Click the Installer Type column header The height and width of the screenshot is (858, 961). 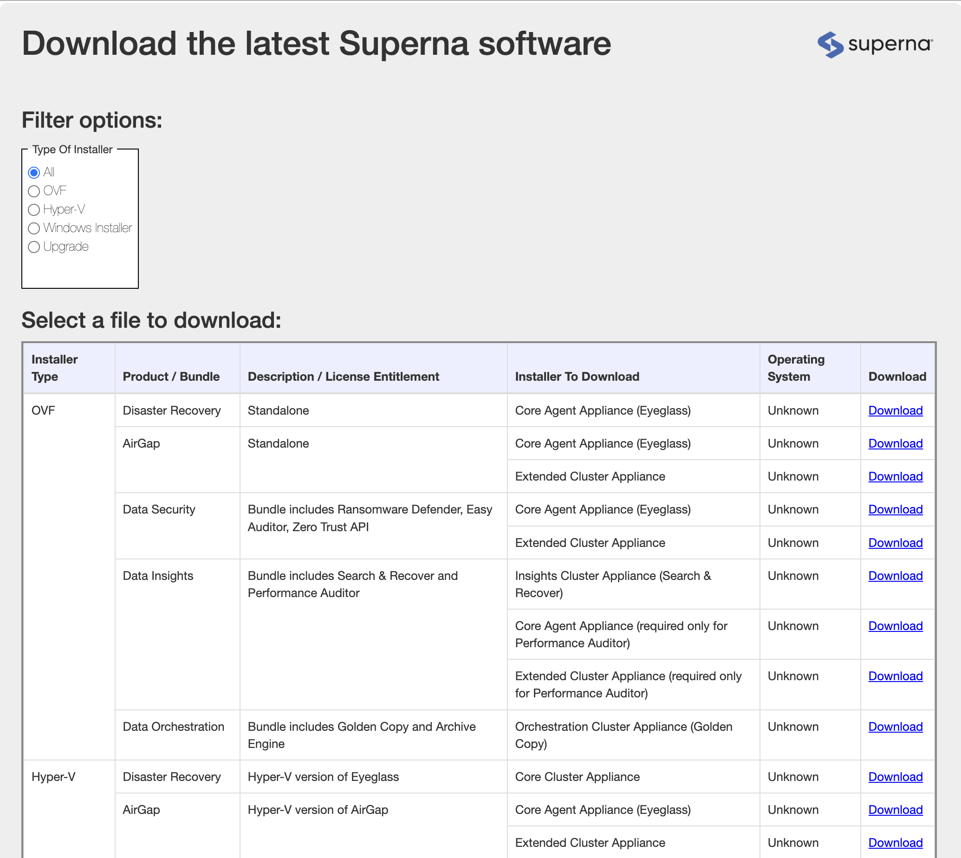54,368
